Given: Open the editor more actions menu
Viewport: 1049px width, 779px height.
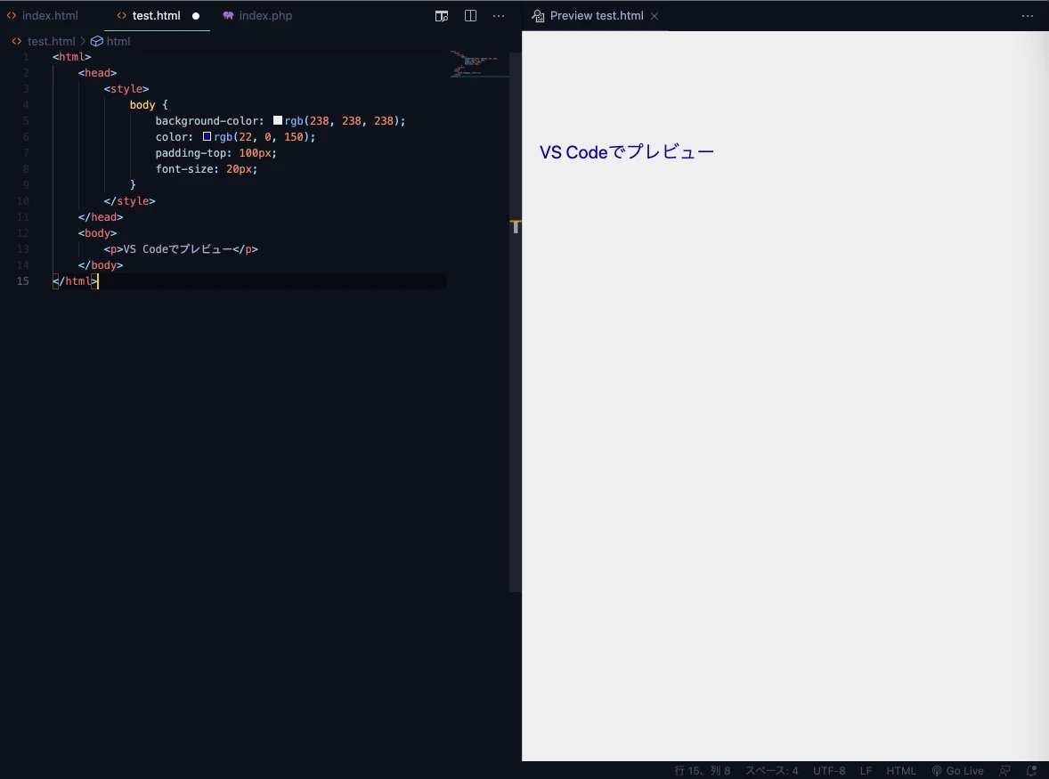Looking at the screenshot, I should (x=499, y=15).
